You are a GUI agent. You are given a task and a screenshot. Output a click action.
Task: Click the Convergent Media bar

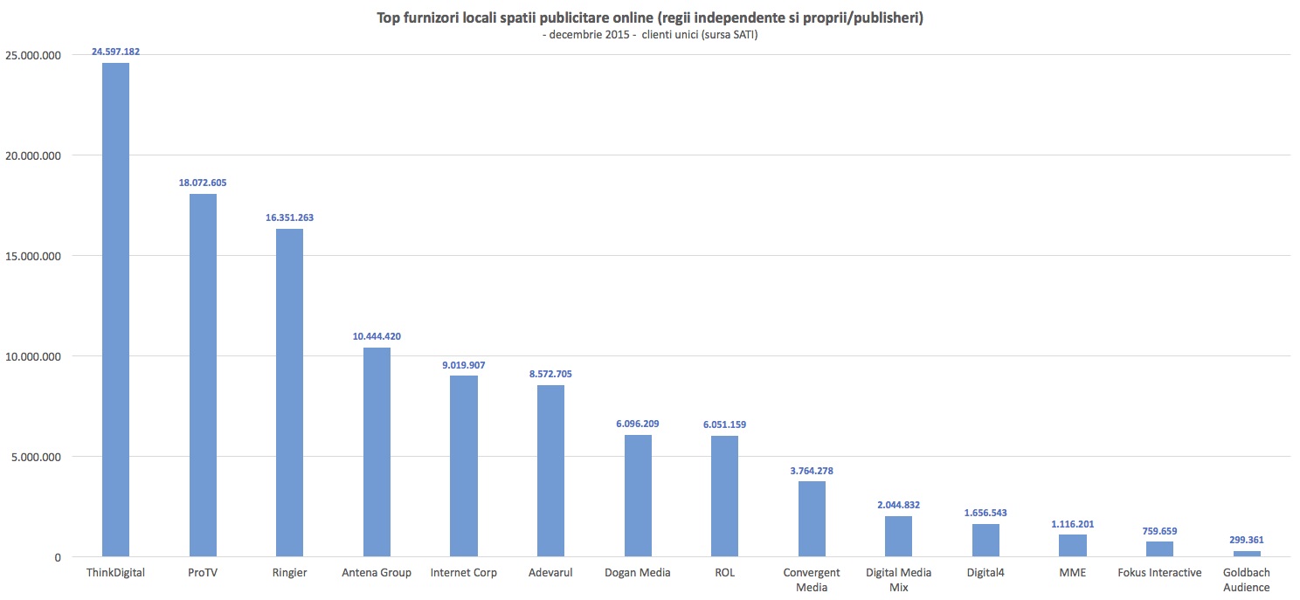(812, 519)
